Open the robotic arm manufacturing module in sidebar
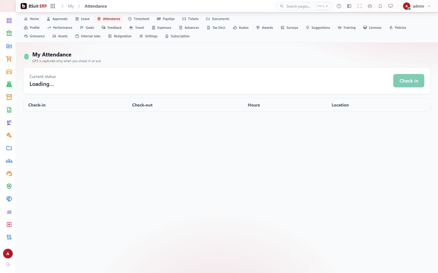Image resolution: width=438 pixels, height=273 pixels. click(x=9, y=123)
